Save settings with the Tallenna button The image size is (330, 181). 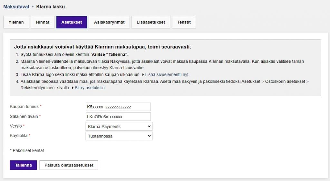coord(23,165)
